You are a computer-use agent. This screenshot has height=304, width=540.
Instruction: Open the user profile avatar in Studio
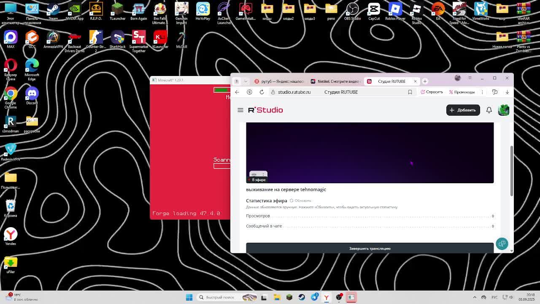point(503,110)
